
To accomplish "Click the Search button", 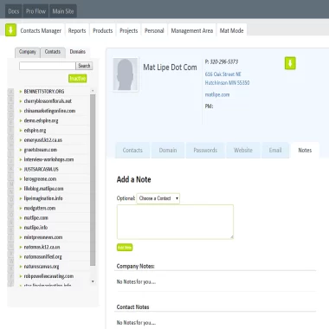I will click(84, 66).
